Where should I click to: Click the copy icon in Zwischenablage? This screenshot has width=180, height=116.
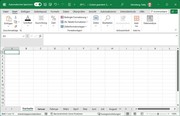coord(16,22)
